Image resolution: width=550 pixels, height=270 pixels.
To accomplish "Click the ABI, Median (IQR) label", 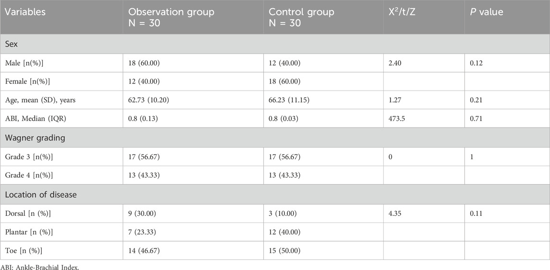I will (x=39, y=118).
